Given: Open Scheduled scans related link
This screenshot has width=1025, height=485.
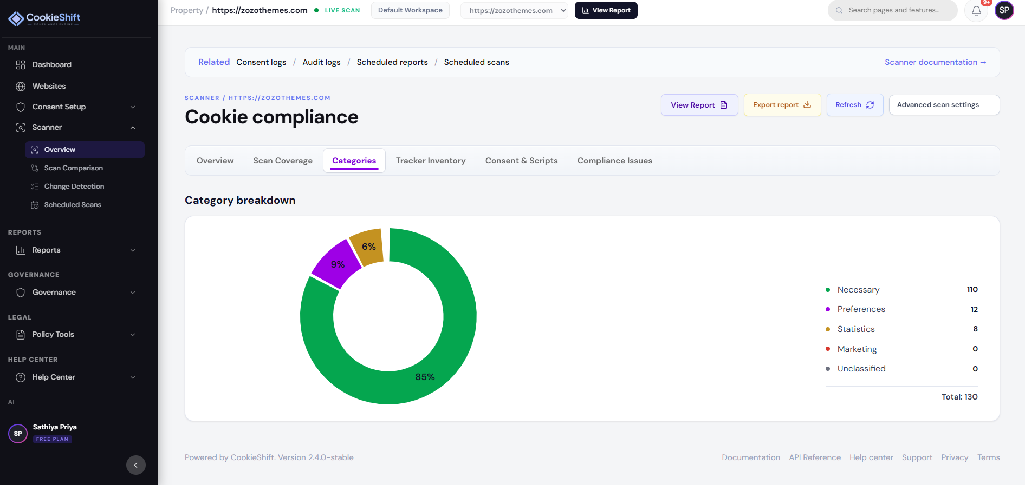Looking at the screenshot, I should pyautogui.click(x=477, y=62).
